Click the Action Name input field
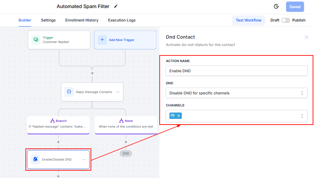 (236, 71)
